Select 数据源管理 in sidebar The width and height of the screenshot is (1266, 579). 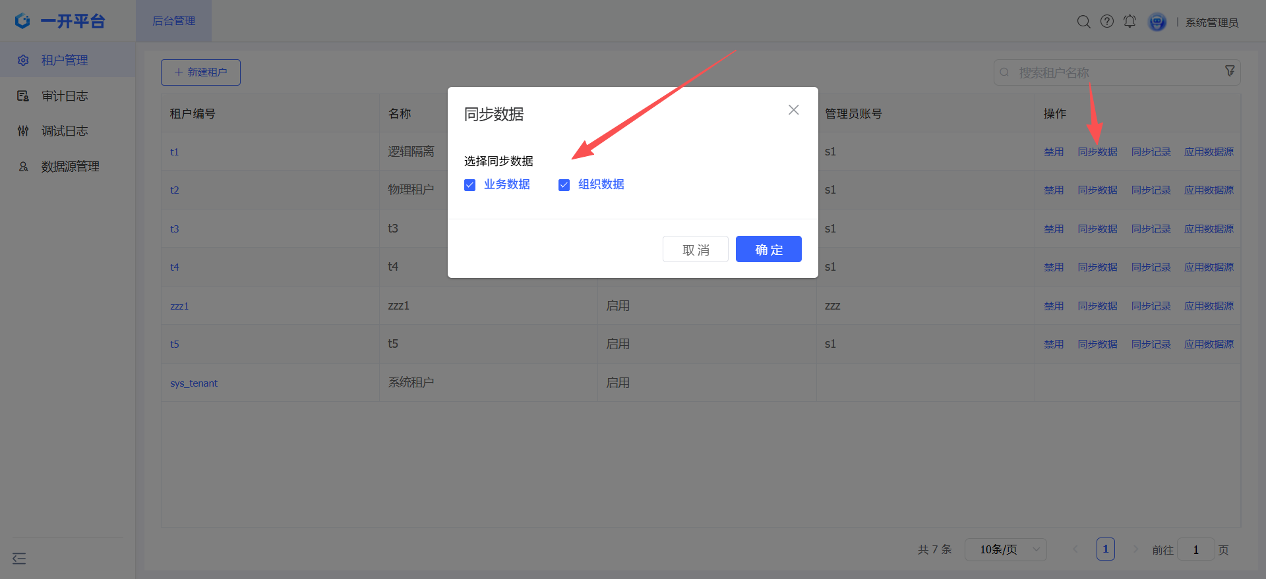point(71,167)
